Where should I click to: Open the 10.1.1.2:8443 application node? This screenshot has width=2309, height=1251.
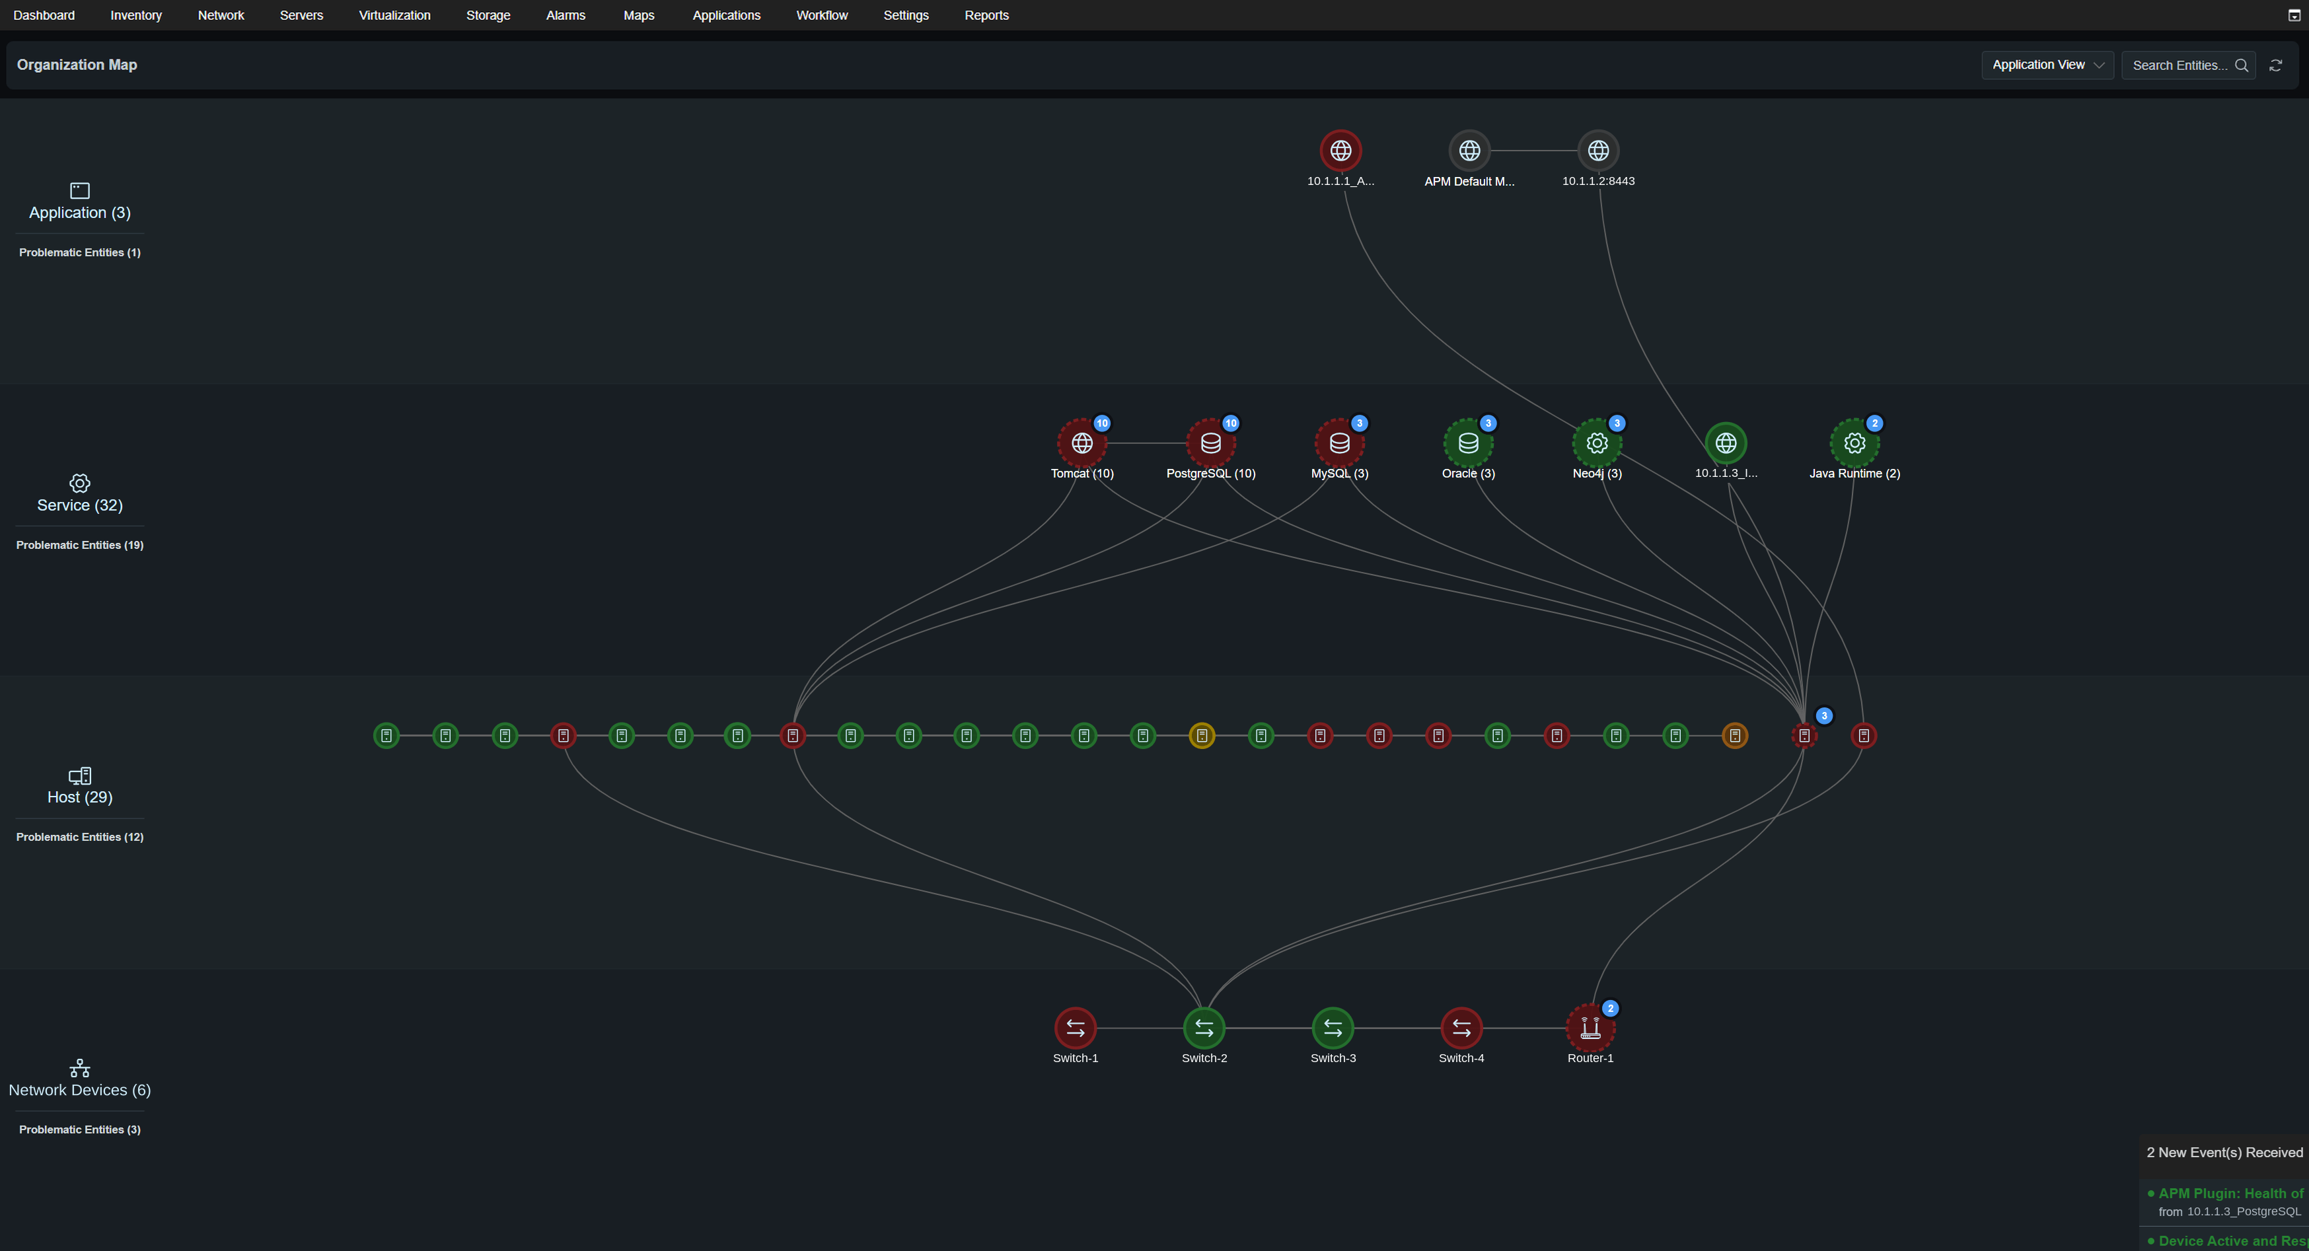tap(1598, 151)
